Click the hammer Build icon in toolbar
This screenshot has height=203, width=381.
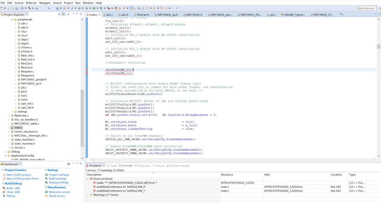click(29, 8)
